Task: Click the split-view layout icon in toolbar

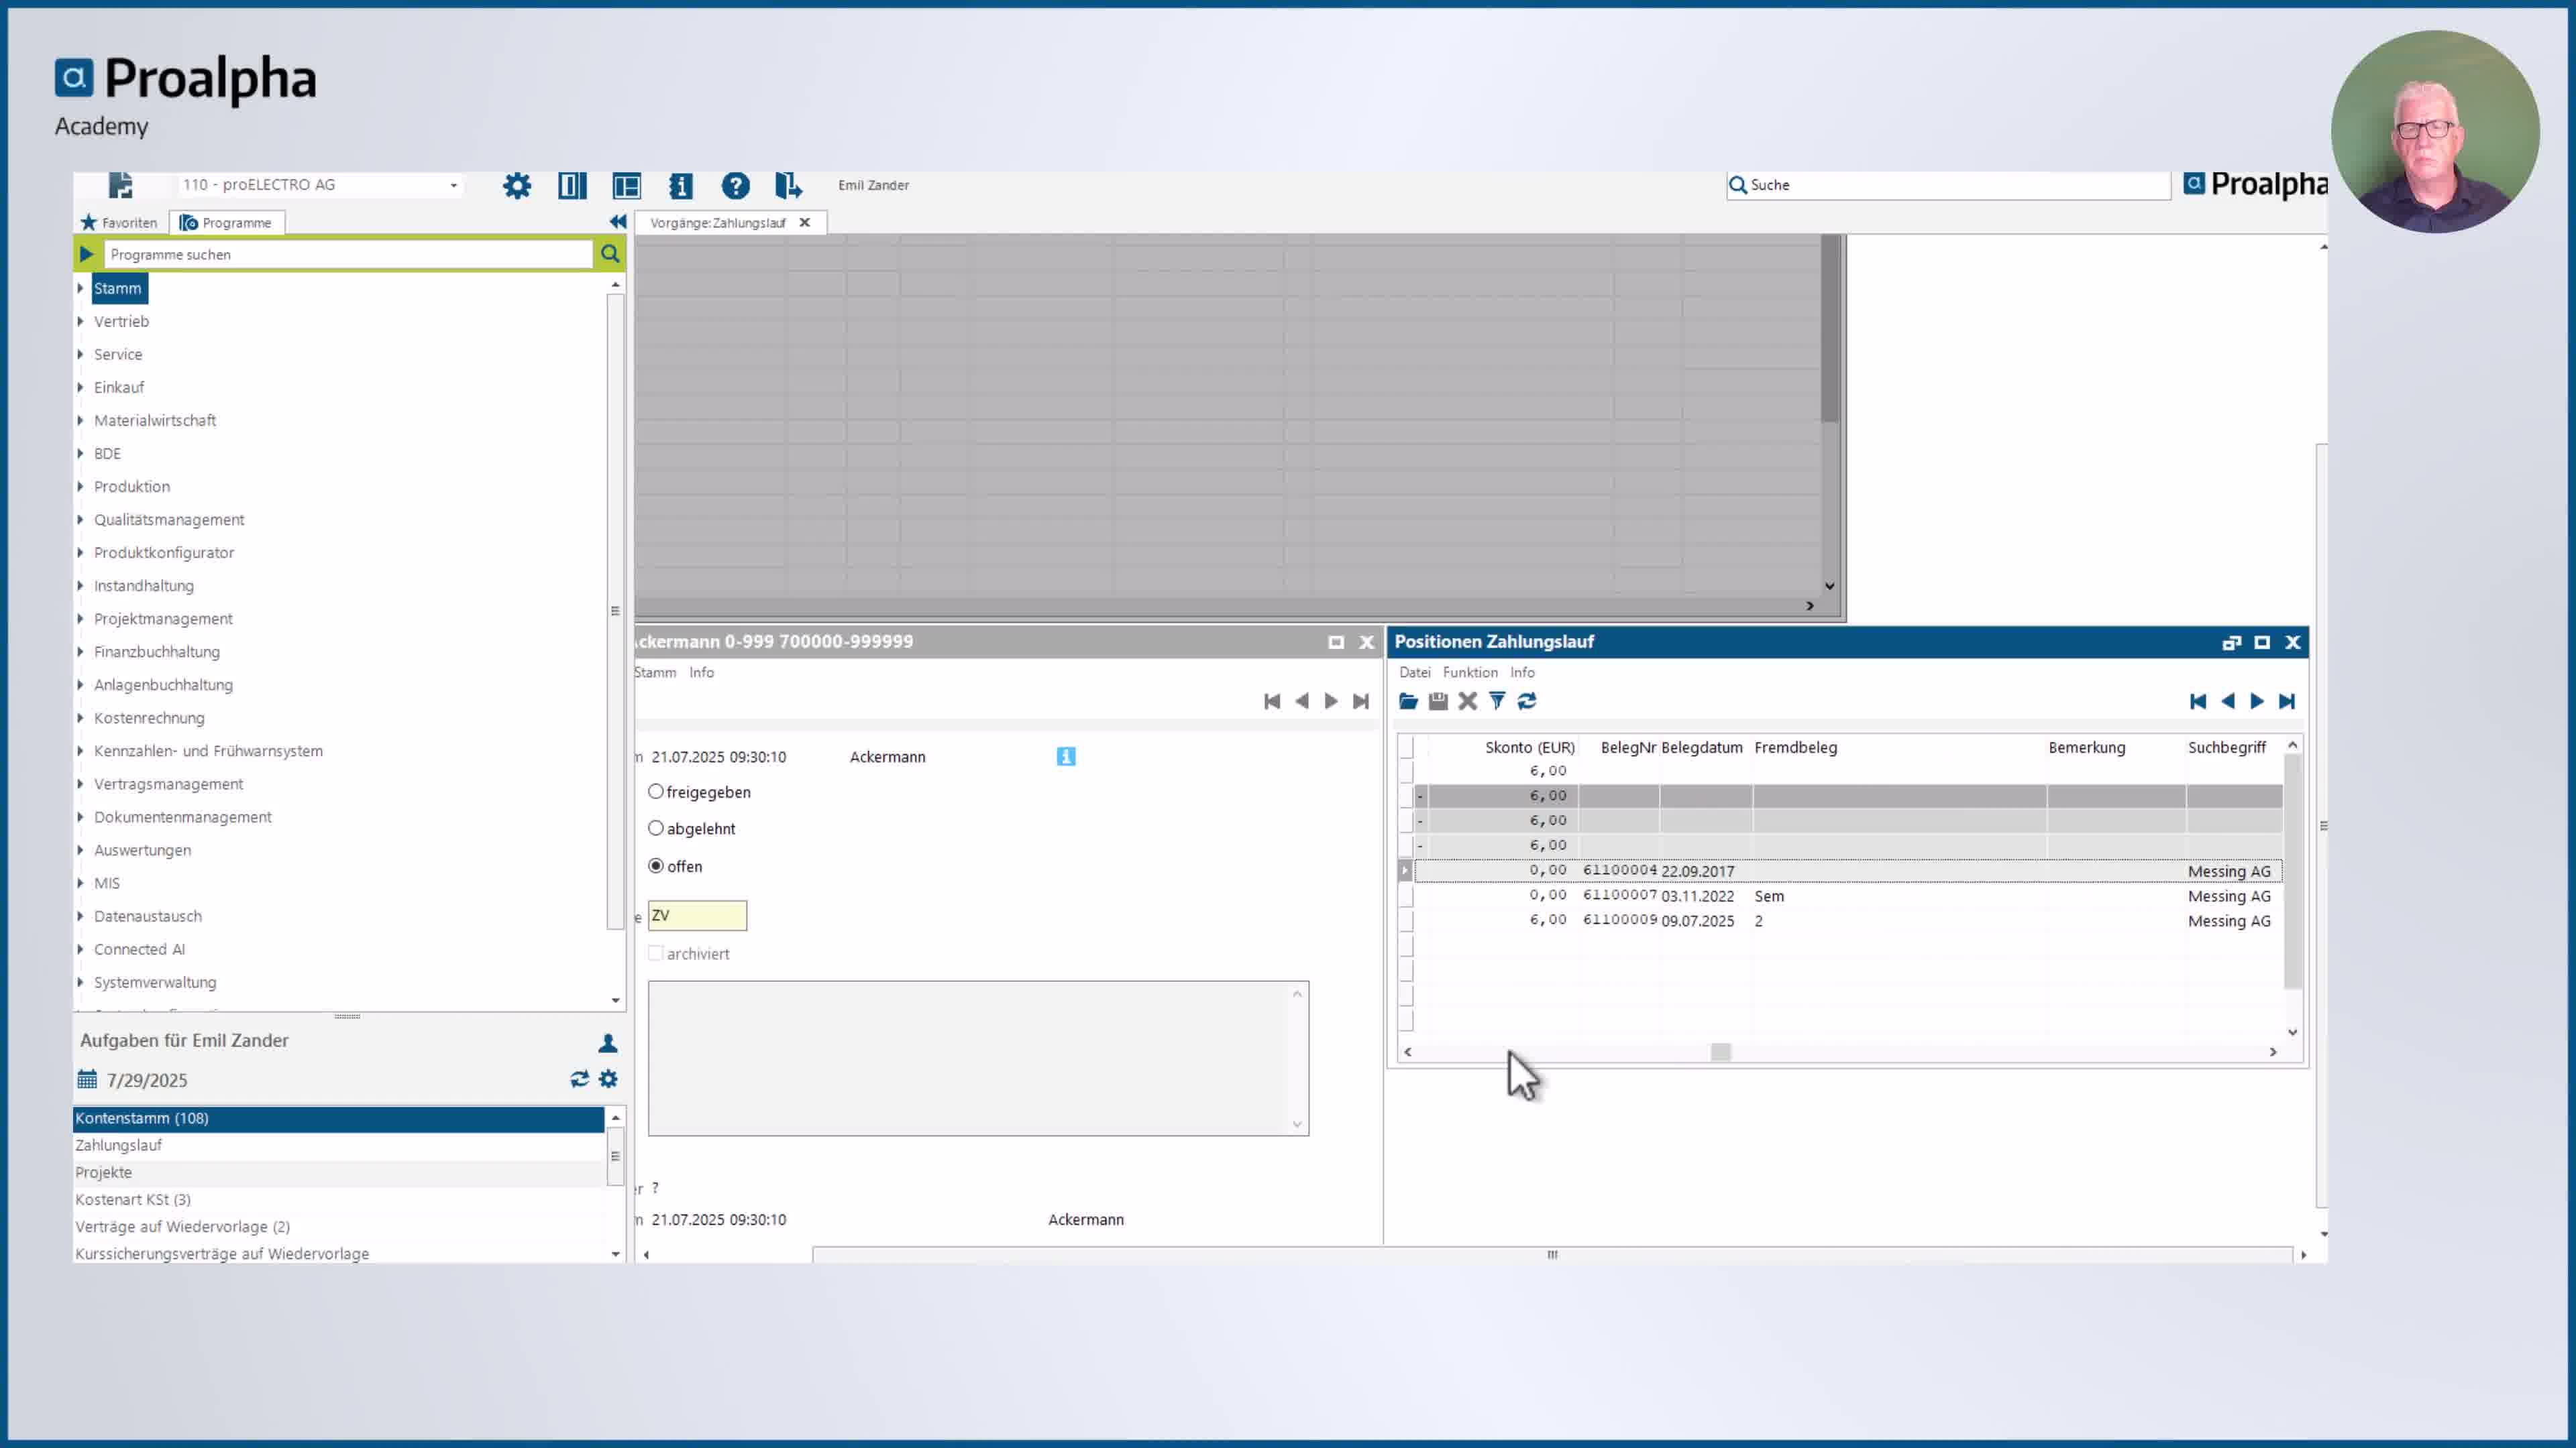Action: [572, 186]
